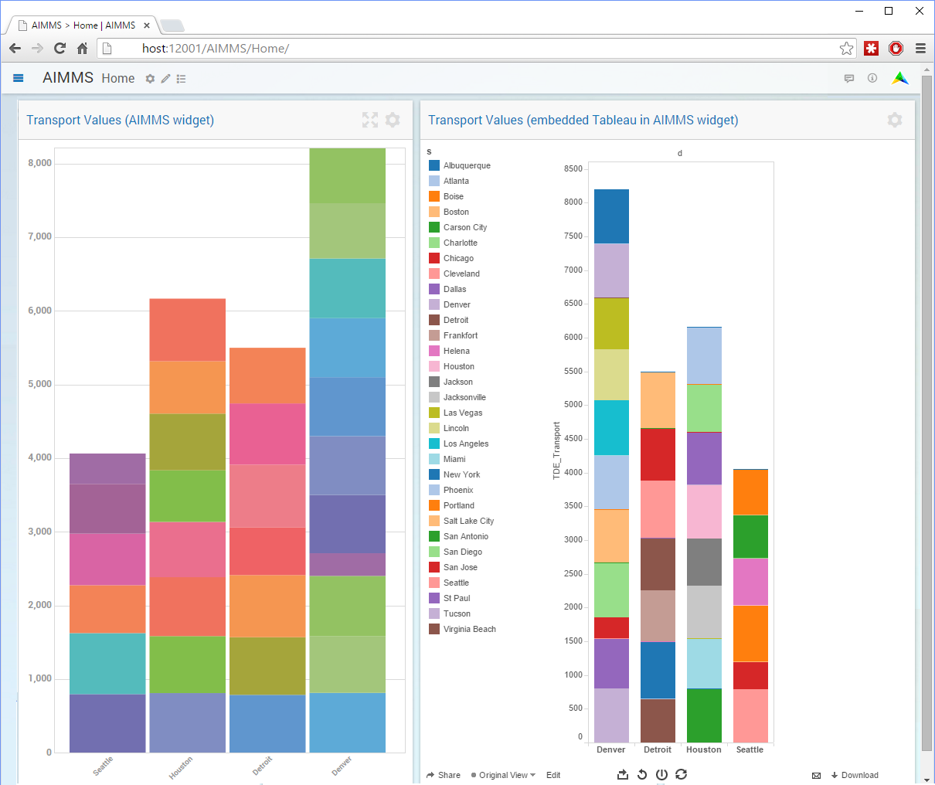The height and width of the screenshot is (785, 935).
Task: Click the Tableau export image icon
Action: coord(623,774)
